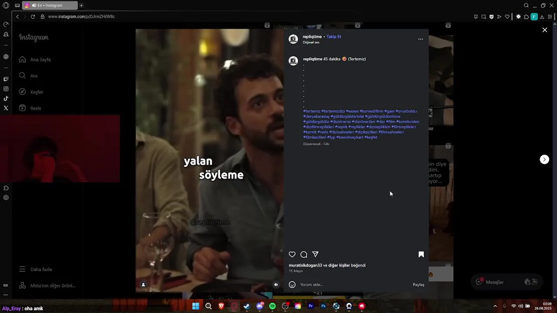557x313 pixels.
Task: Open Ara search in Instagram sidebar
Action: (29, 76)
